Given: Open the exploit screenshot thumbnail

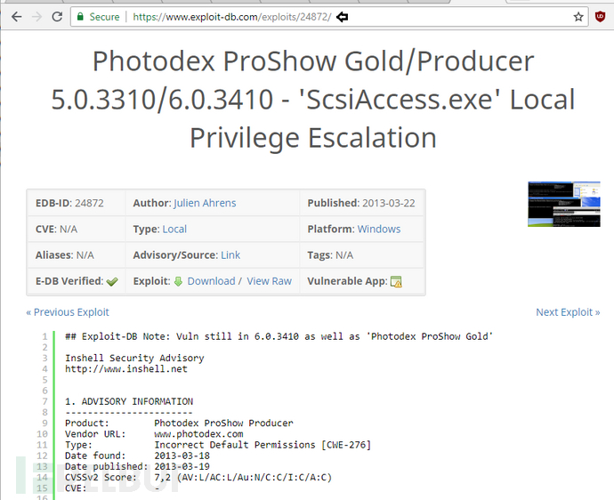Looking at the screenshot, I should [x=564, y=204].
